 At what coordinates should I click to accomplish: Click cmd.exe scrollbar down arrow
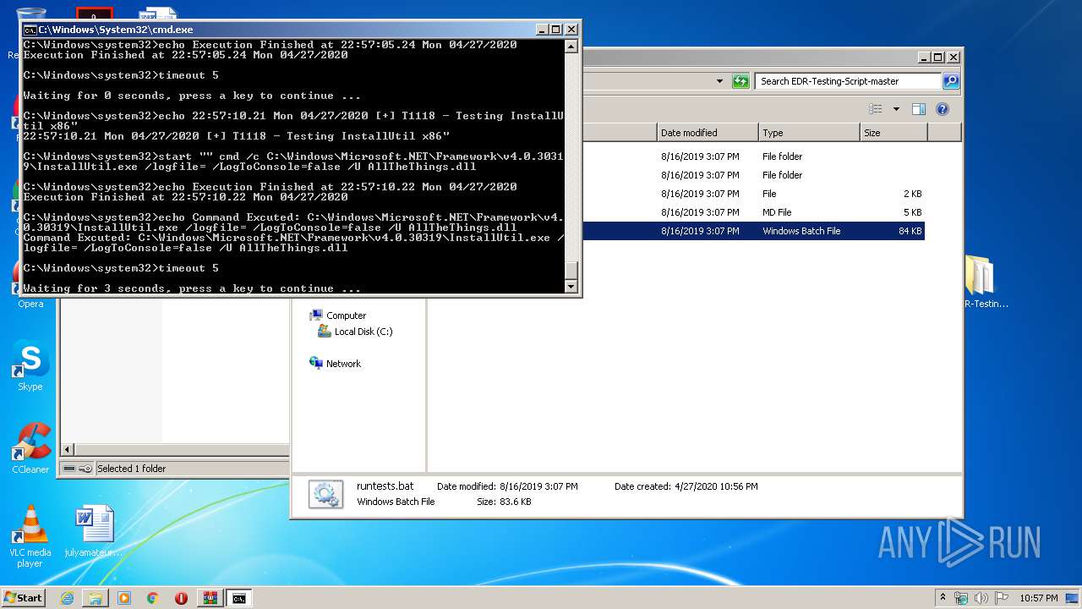[x=571, y=287]
